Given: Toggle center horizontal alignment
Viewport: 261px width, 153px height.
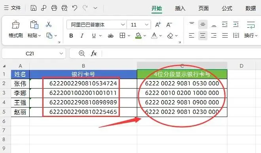Looking at the screenshot, I should click(203, 36).
